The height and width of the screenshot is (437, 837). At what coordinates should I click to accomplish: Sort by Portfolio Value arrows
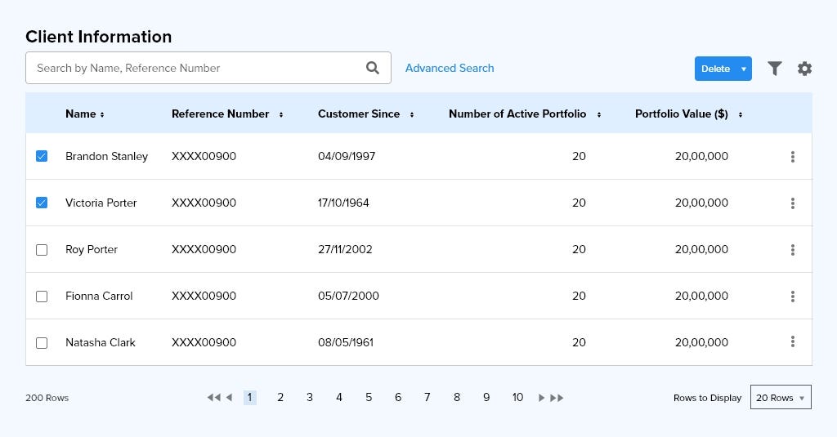(741, 114)
